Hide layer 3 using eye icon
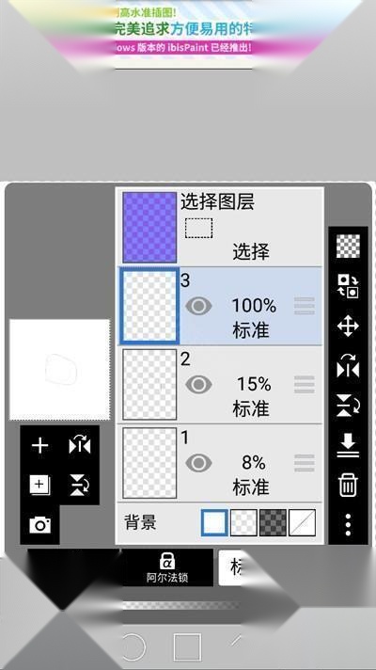This screenshot has height=670, width=376. click(x=198, y=307)
